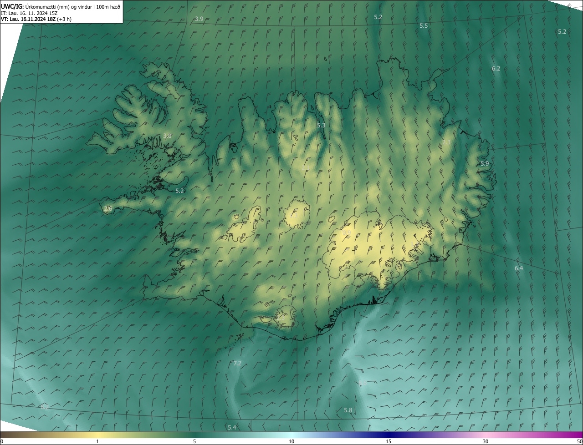The height and width of the screenshot is (445, 583).
Task: Click the "3.9" value label on the map
Action: click(x=199, y=19)
